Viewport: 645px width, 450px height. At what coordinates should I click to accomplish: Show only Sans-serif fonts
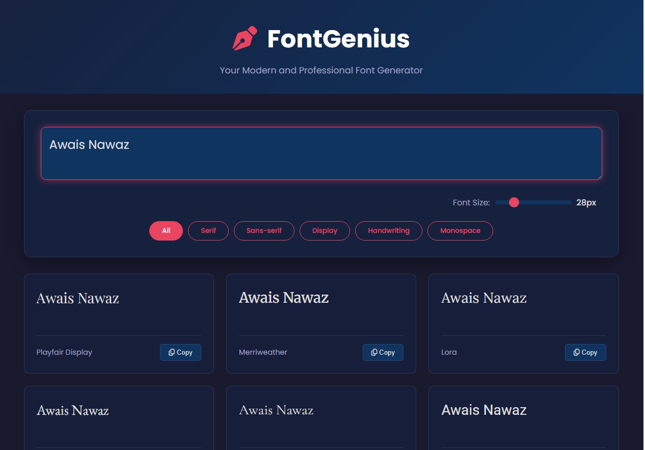(x=264, y=231)
